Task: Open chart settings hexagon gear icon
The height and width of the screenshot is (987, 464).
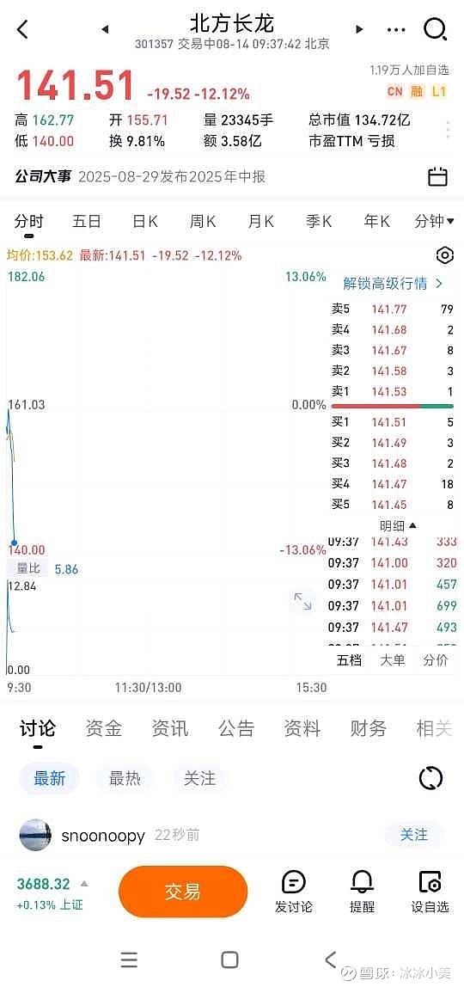Action: pyautogui.click(x=444, y=255)
